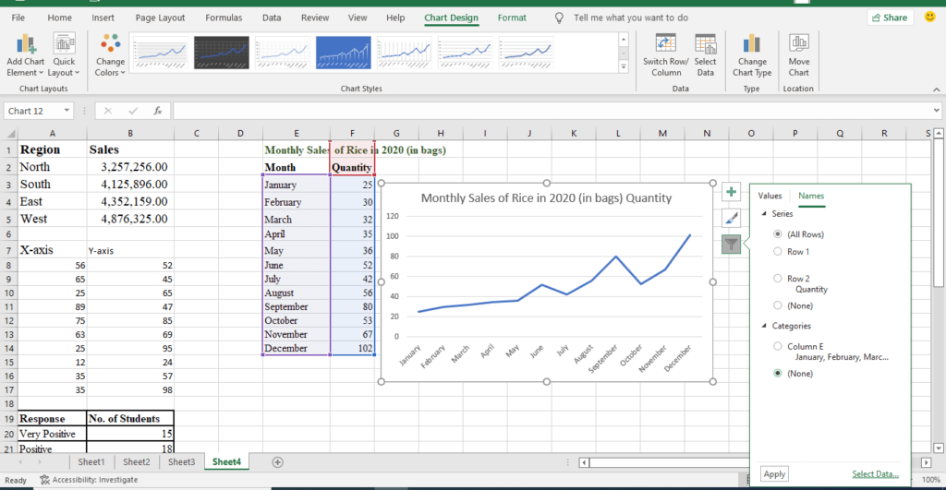Open the File menu
946x490 pixels.
18,18
